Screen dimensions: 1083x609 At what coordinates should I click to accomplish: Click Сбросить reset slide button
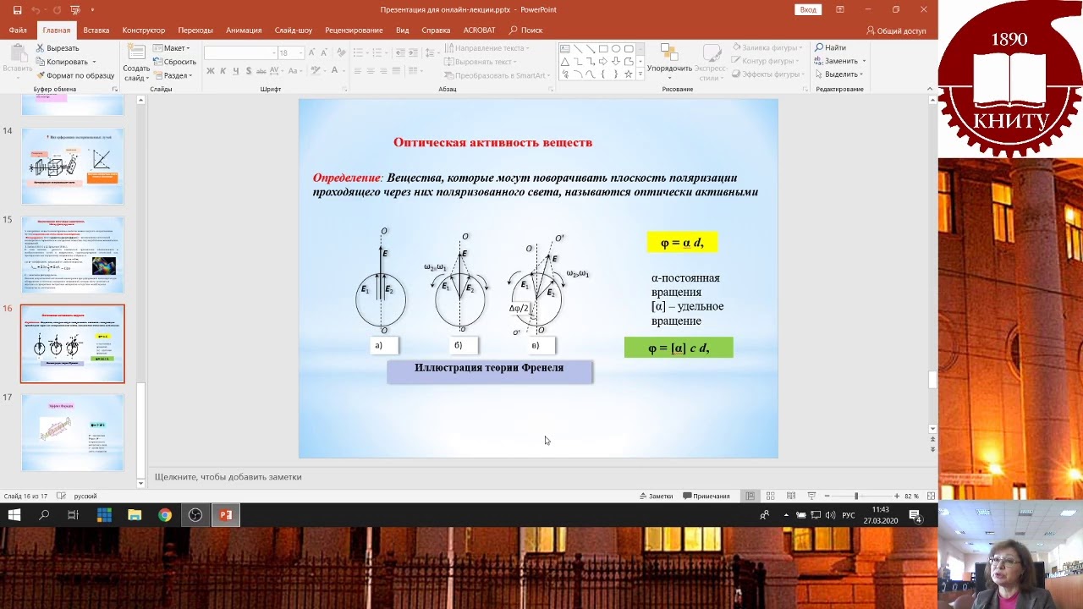click(174, 62)
